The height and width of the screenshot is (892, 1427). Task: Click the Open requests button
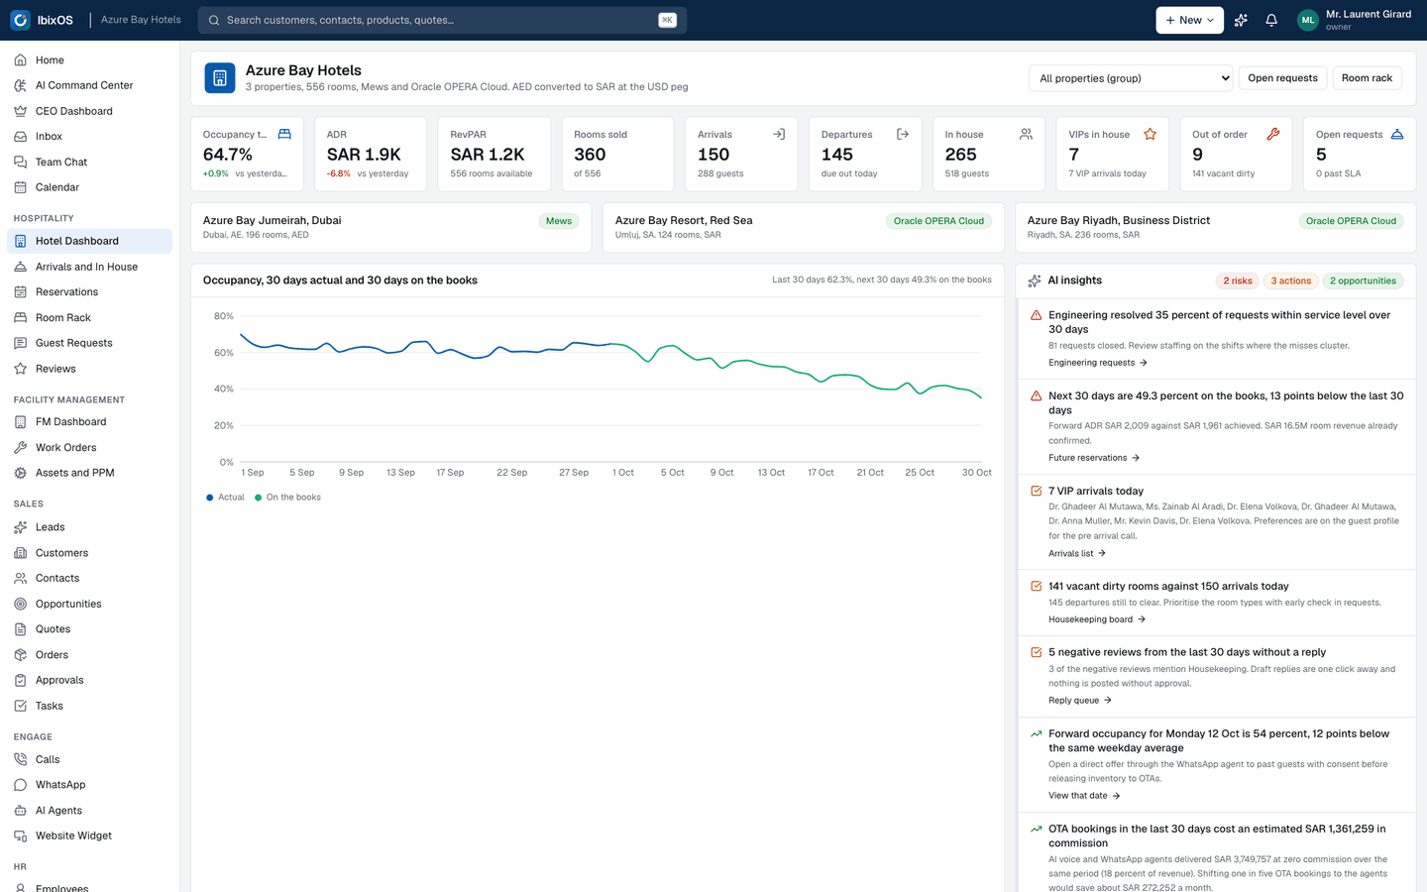pos(1282,78)
